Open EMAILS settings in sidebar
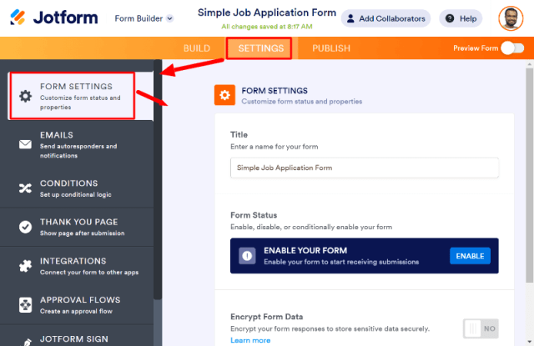Viewport: 534px width, 346px height. 77,144
